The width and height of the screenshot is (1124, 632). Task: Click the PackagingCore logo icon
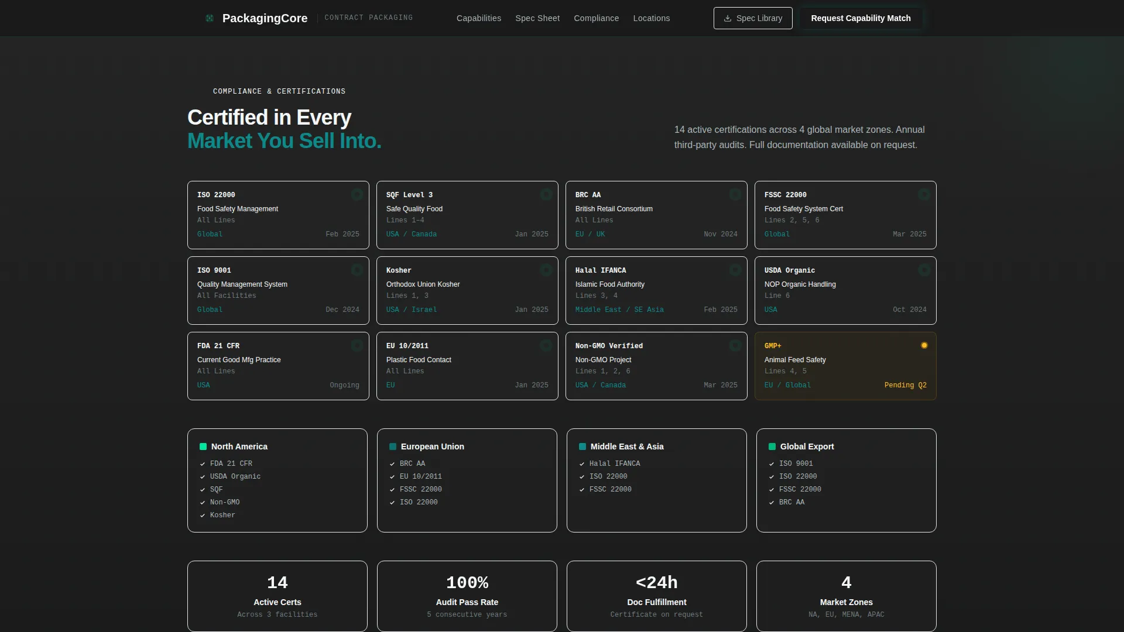210,18
